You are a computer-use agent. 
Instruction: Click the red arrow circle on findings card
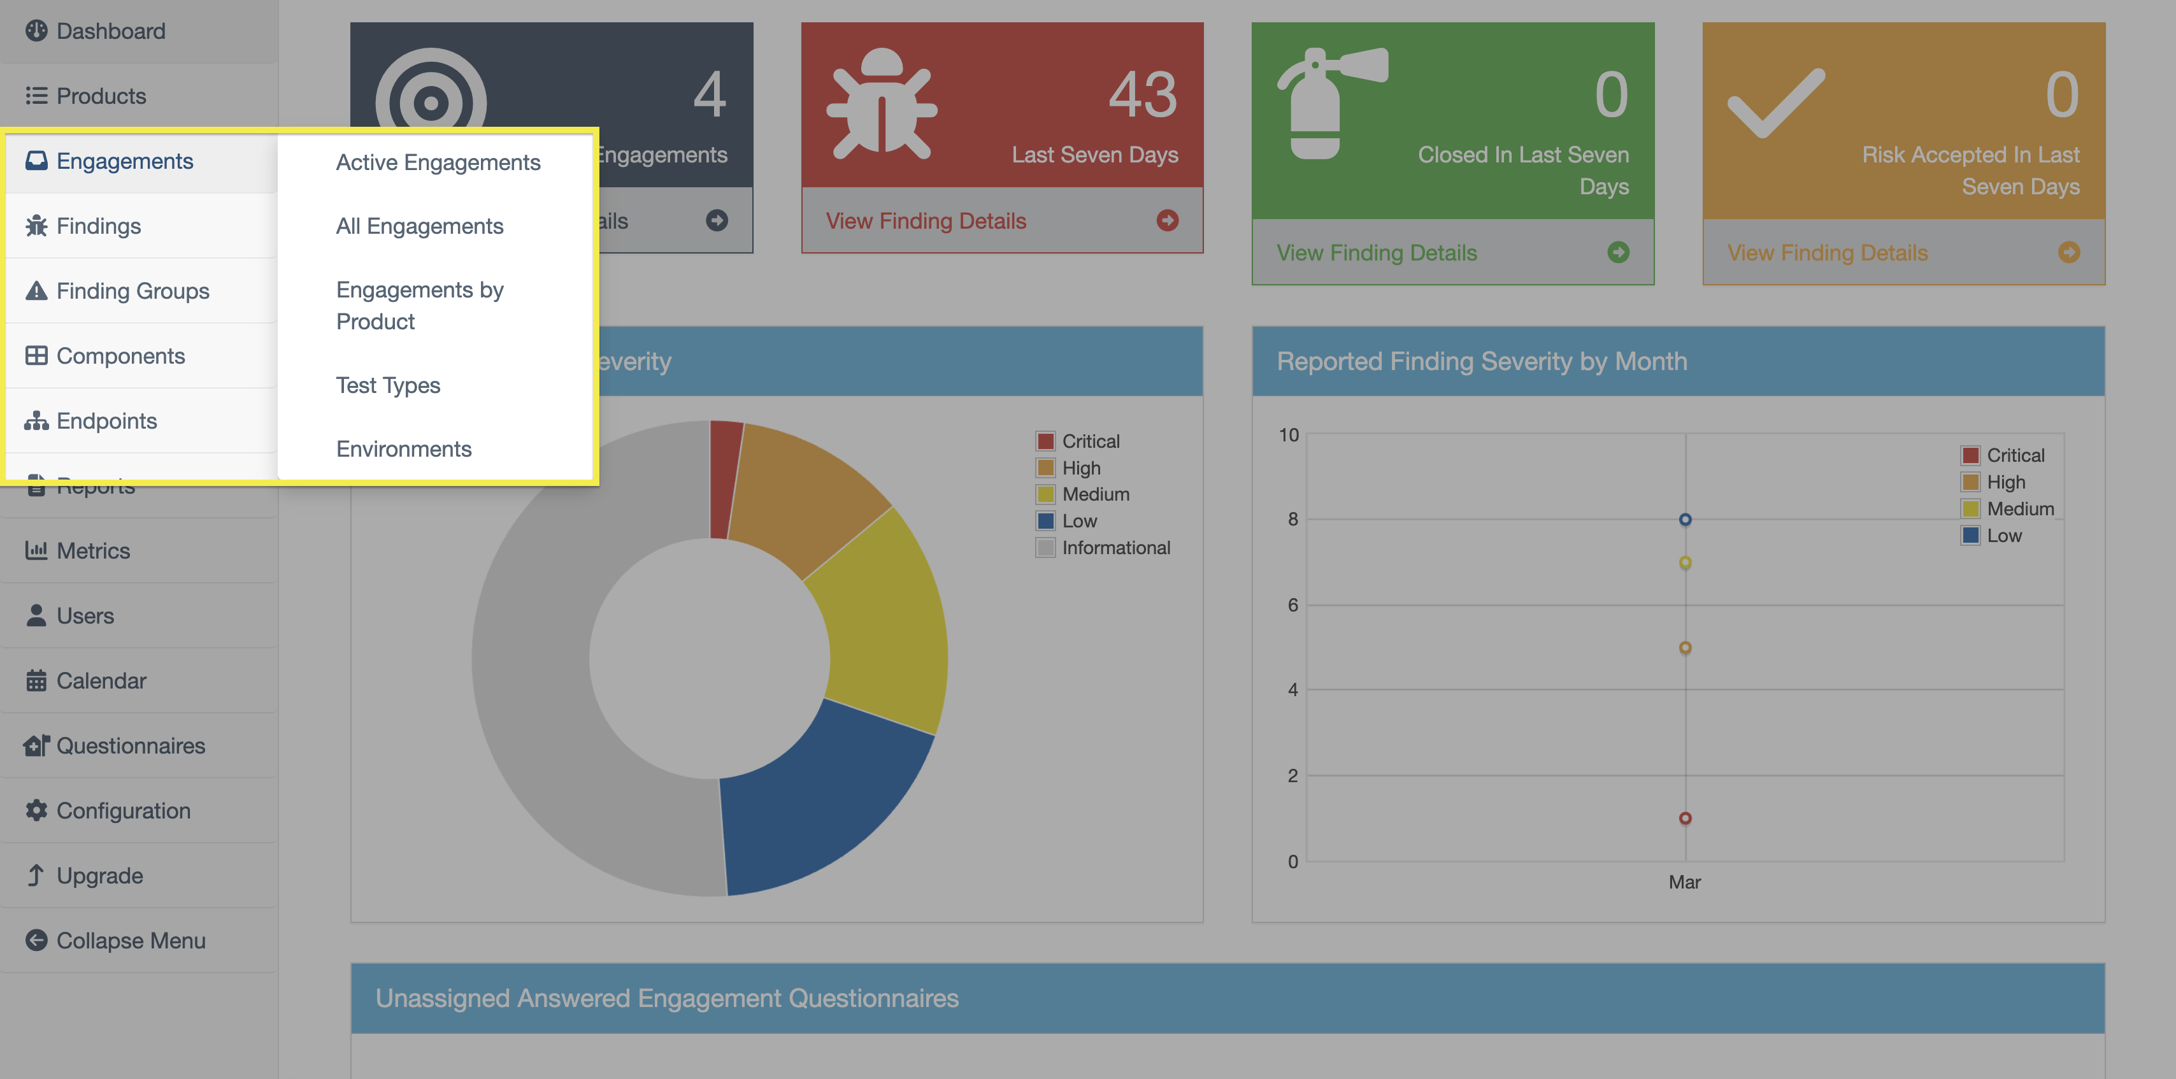tap(1168, 220)
